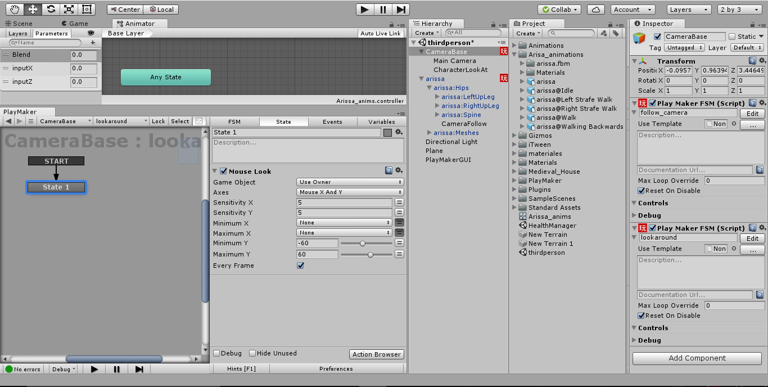Select the Hand tool in toolbar
This screenshot has height=387, width=768.
point(15,9)
